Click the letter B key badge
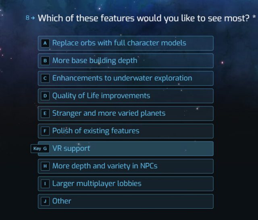 (x=45, y=61)
